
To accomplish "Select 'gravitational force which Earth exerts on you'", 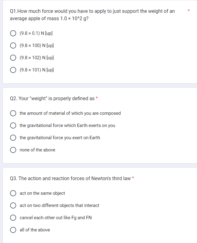I will pos(13,125).
